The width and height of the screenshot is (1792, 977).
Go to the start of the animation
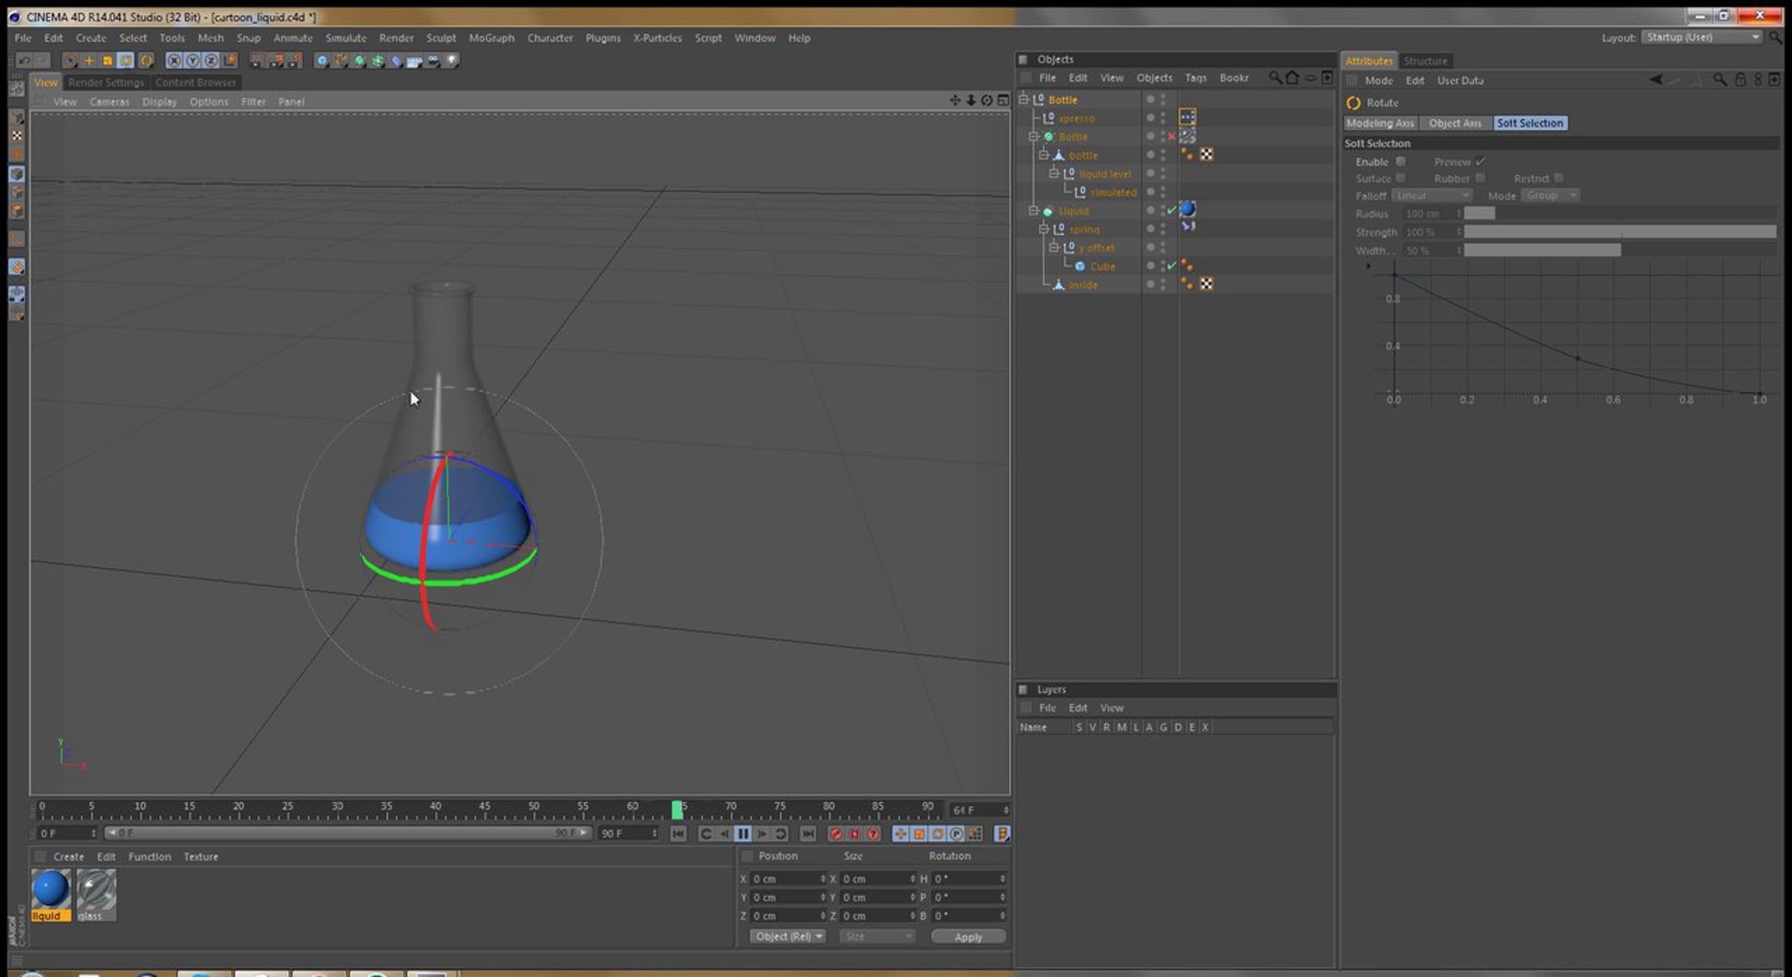[x=678, y=834]
